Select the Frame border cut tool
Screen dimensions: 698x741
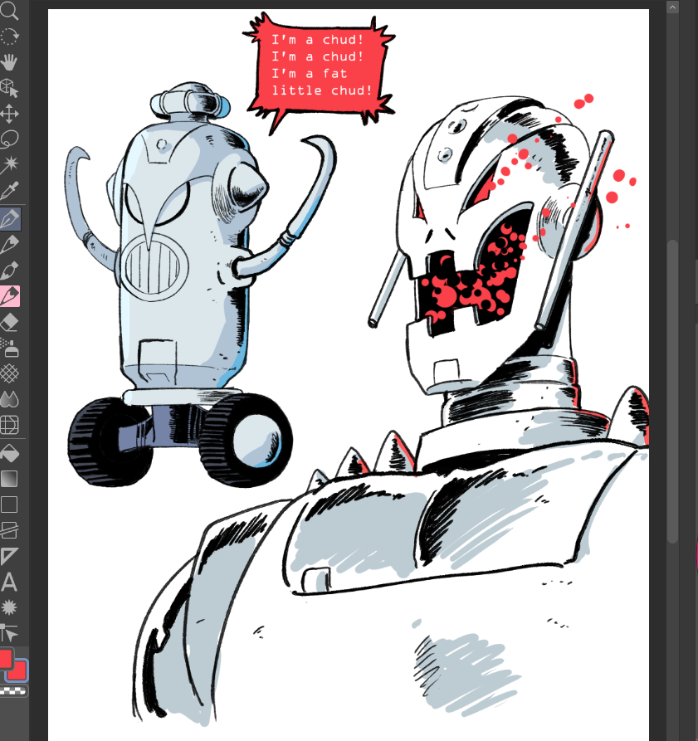(9, 530)
